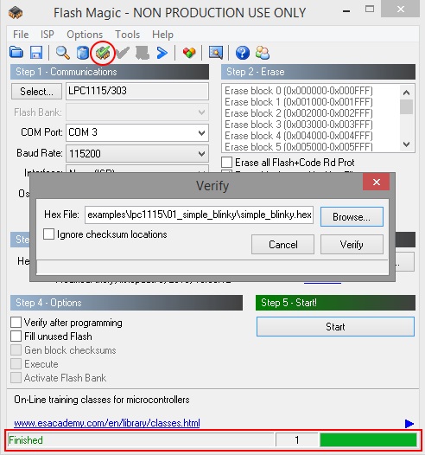Click the Step 5 Start button
Image resolution: width=425 pixels, height=455 pixels.
pos(335,327)
